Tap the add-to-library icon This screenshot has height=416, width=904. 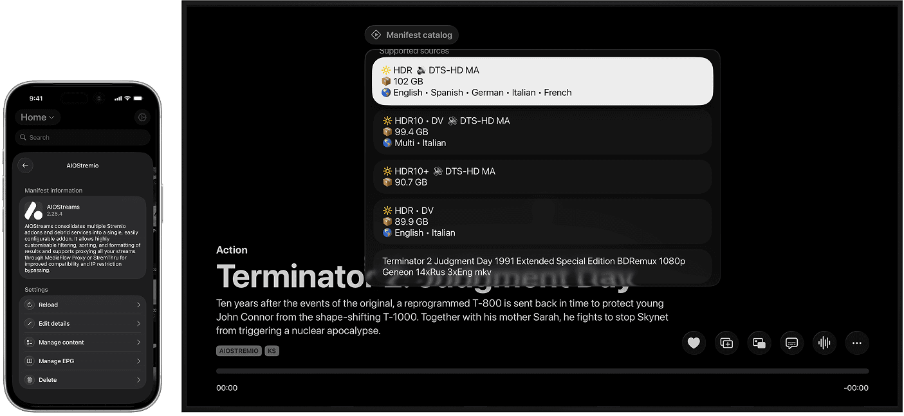[x=726, y=343]
